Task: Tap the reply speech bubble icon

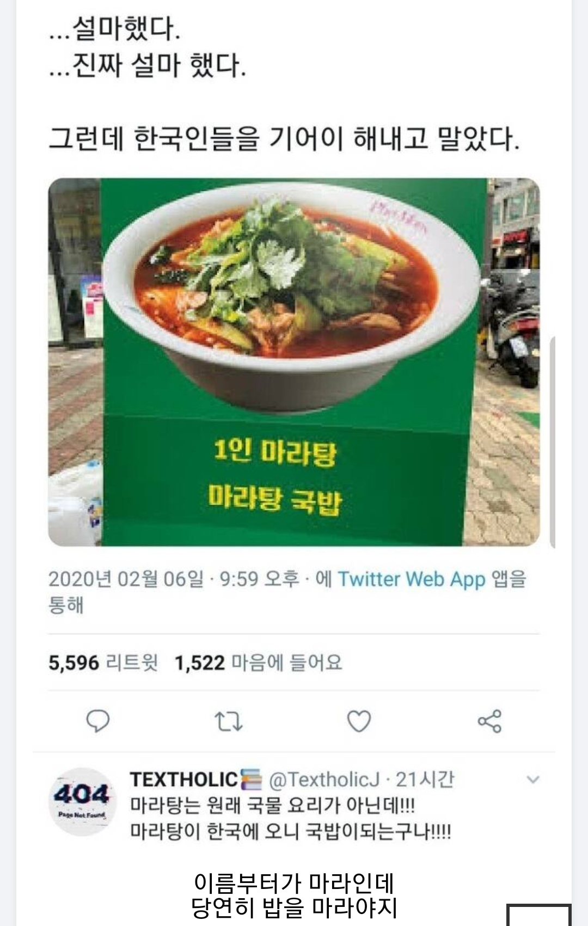Action: pos(98,721)
